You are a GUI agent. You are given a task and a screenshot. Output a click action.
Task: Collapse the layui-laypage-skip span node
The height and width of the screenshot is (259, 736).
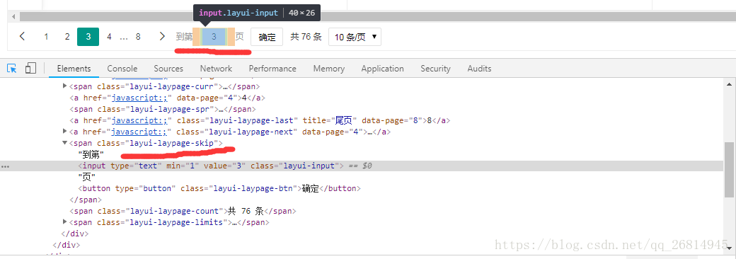[65, 143]
